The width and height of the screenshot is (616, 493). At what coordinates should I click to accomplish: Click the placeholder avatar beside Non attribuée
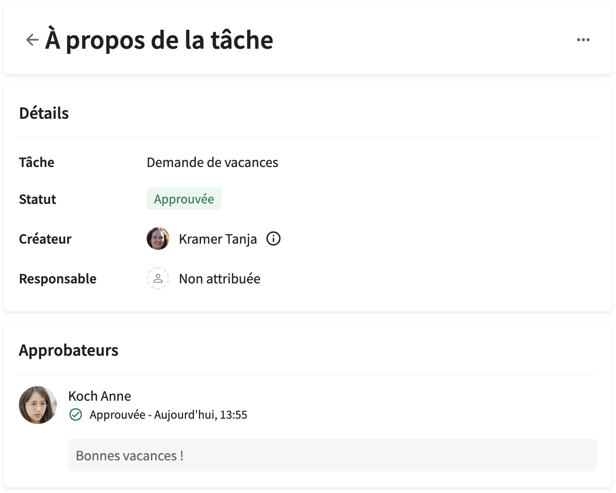click(x=158, y=279)
